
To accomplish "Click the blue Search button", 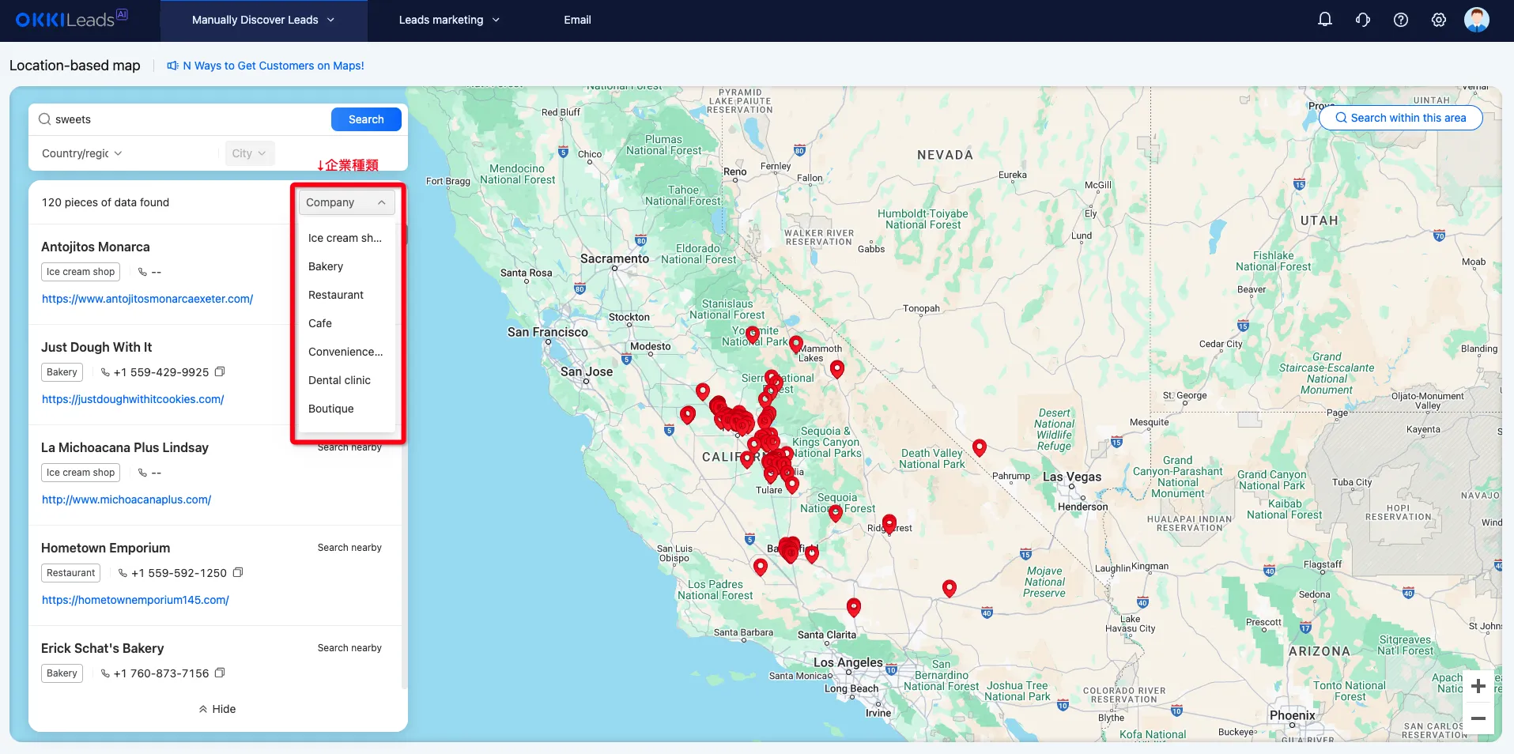I will click(x=366, y=119).
